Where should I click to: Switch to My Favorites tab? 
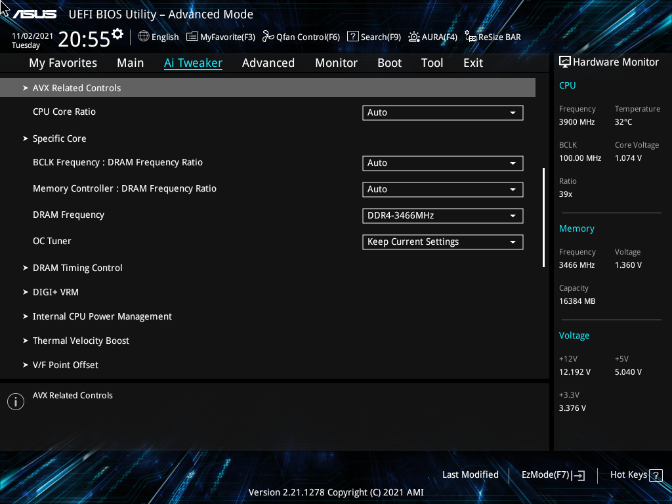(63, 63)
